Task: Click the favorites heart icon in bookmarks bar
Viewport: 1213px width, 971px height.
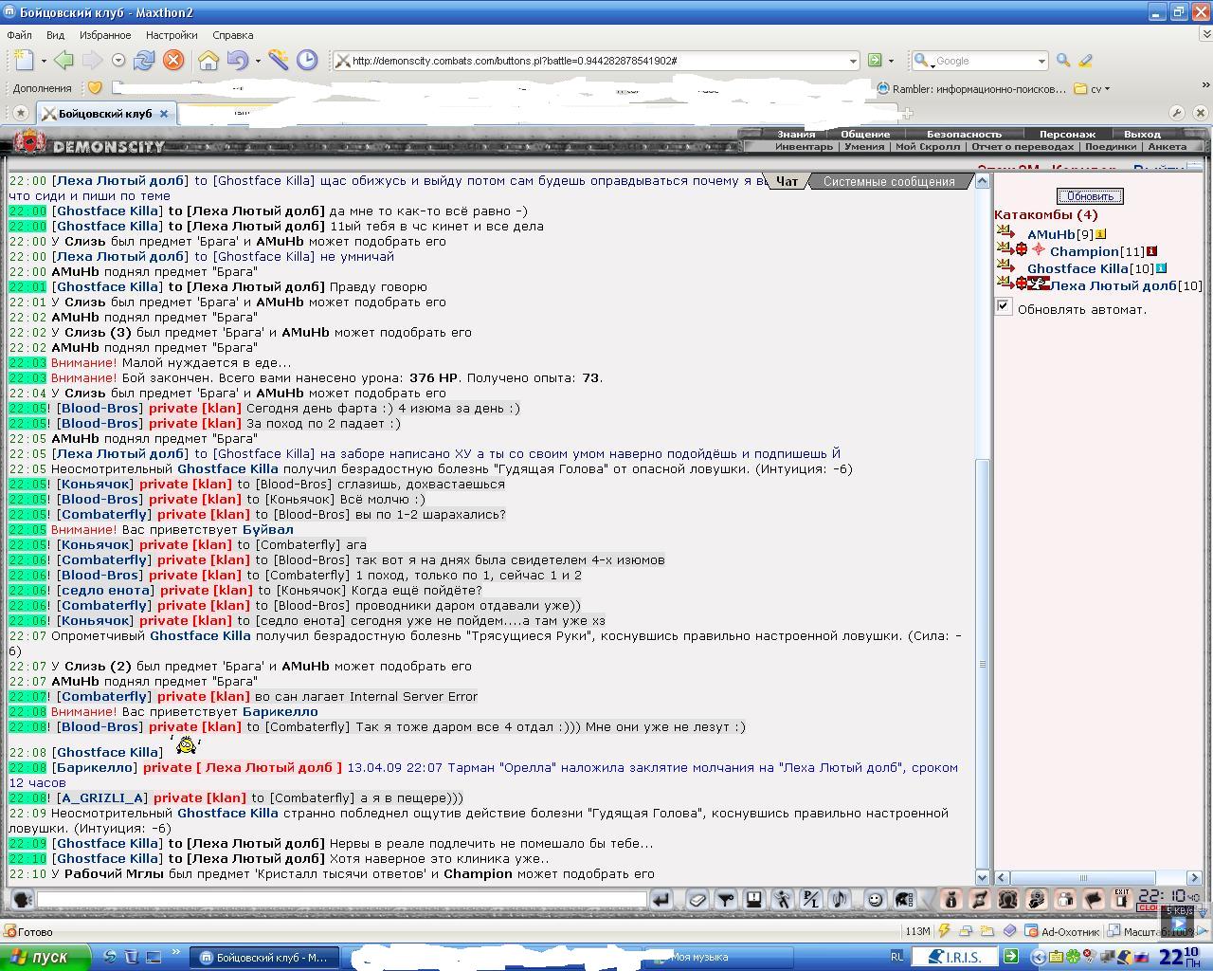Action: pos(95,88)
